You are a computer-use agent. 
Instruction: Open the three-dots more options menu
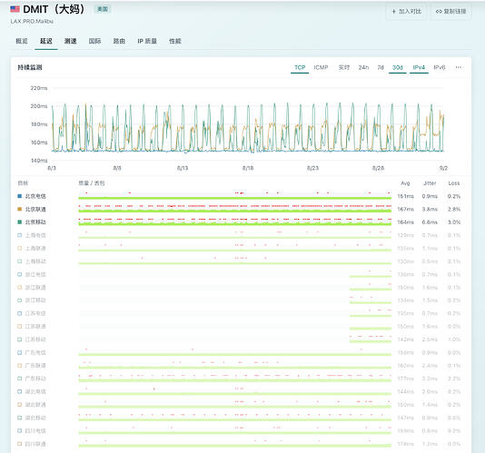tap(459, 67)
